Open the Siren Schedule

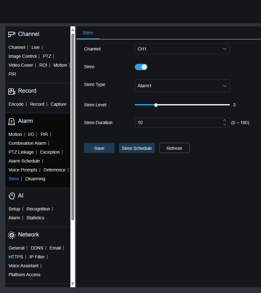pos(137,148)
